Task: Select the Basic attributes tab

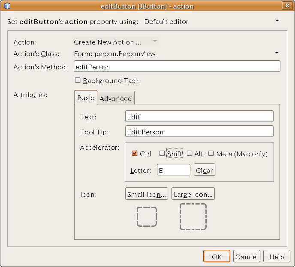Action: pos(86,98)
